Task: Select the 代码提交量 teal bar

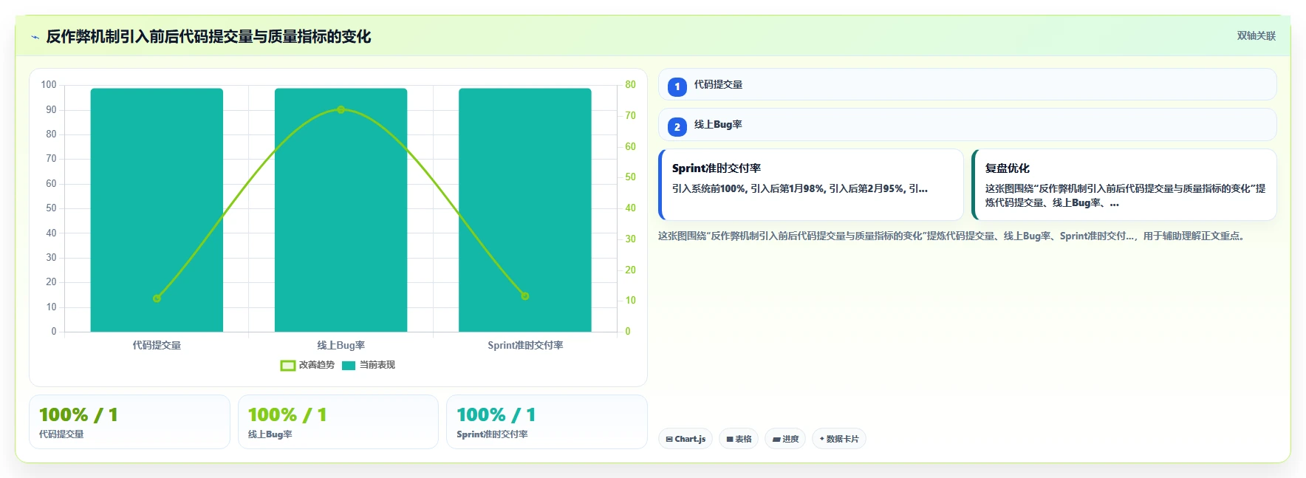Action: (x=157, y=210)
